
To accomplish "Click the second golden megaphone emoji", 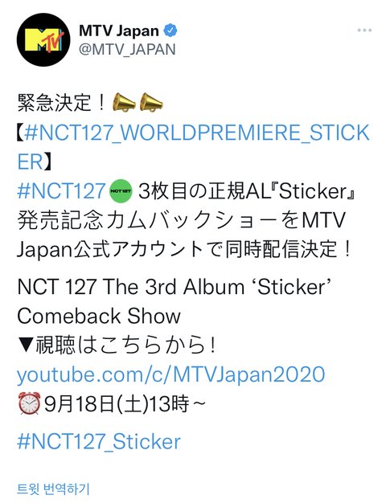I will pos(151,103).
